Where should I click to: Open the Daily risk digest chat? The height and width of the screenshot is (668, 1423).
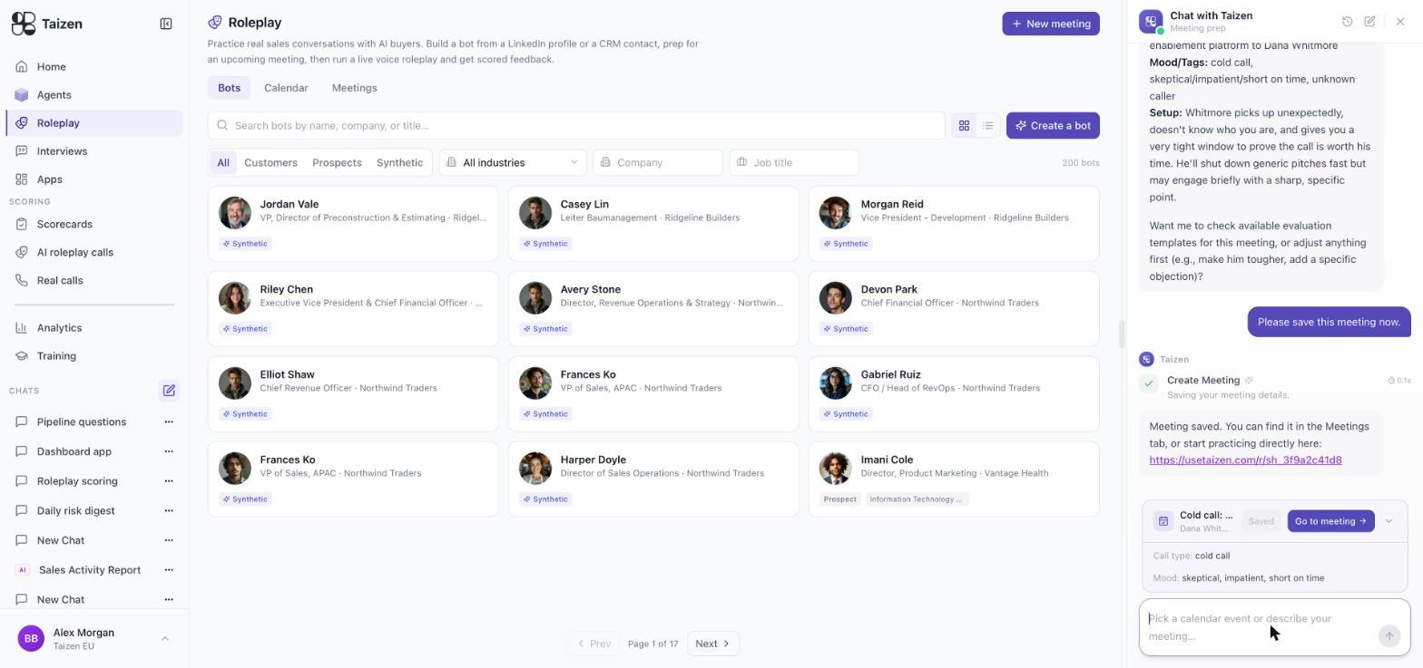tap(76, 511)
